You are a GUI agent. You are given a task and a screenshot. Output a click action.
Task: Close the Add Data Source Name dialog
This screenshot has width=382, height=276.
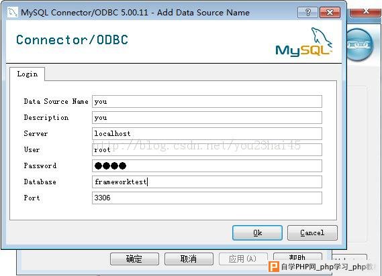click(x=330, y=12)
